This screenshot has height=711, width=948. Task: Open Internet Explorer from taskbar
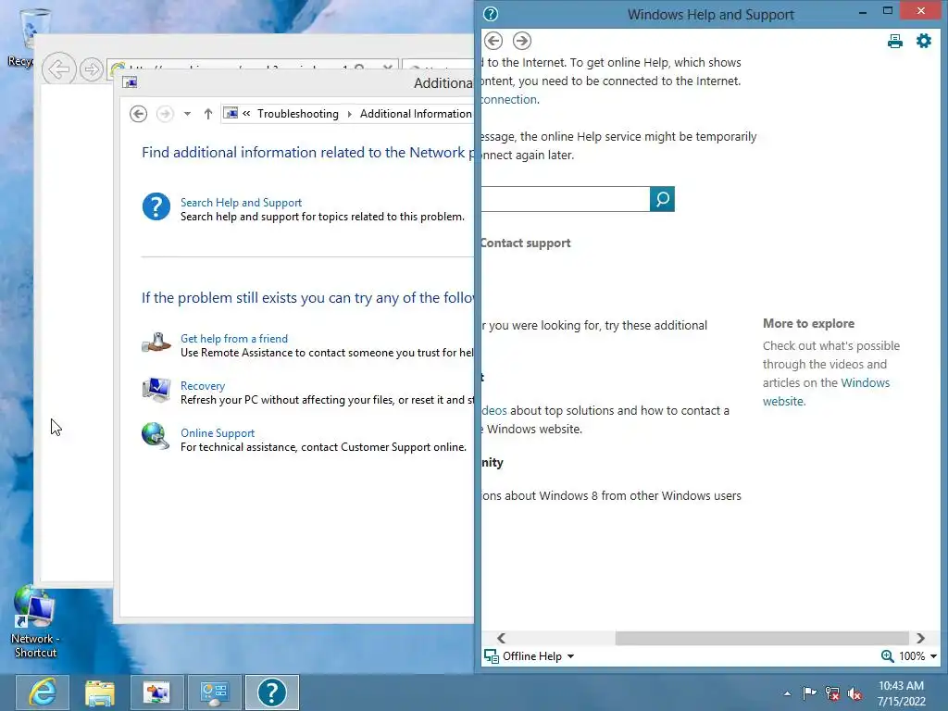43,692
